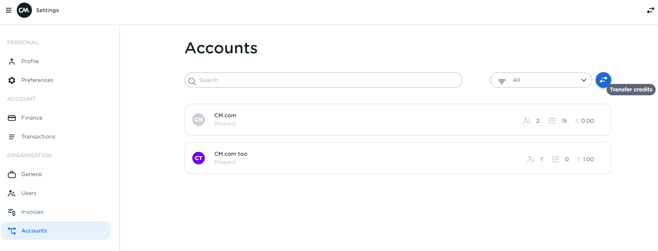Click the switch icon in top-right corner
The width and height of the screenshot is (658, 251).
click(x=650, y=11)
